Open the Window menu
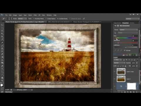The width and height of the screenshot is (141, 106). coord(49,15)
